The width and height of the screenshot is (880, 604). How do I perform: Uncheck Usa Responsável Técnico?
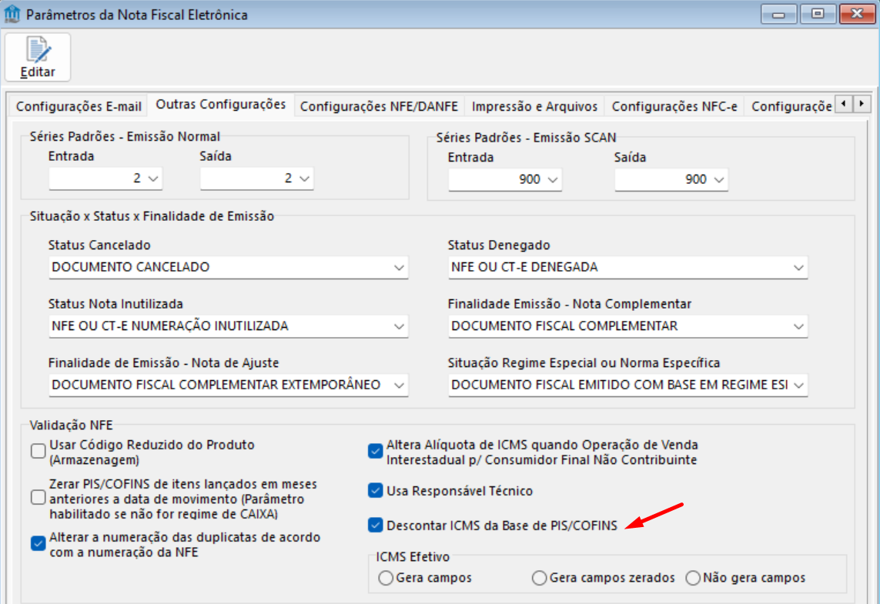tap(376, 490)
